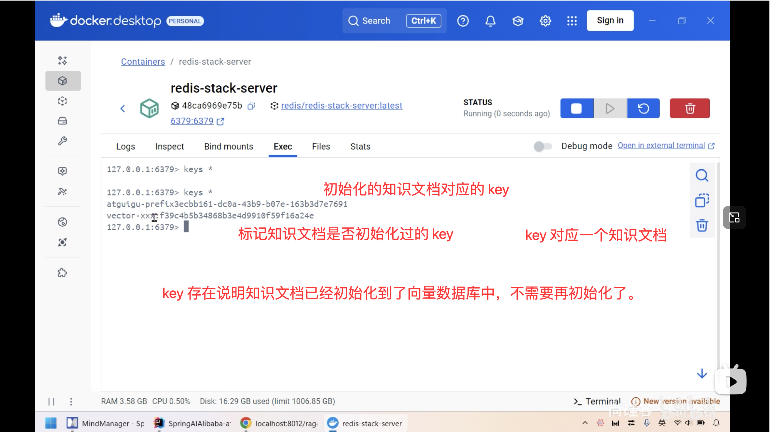Open Builds using the wrench sidebar icon
The height and width of the screenshot is (432, 770).
63,141
